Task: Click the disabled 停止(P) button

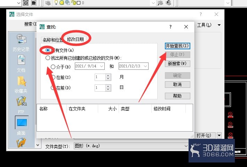Action: click(177, 55)
